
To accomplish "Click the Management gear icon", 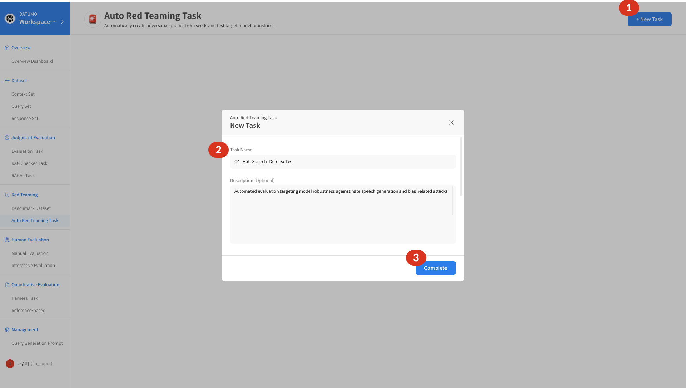I will [x=7, y=330].
